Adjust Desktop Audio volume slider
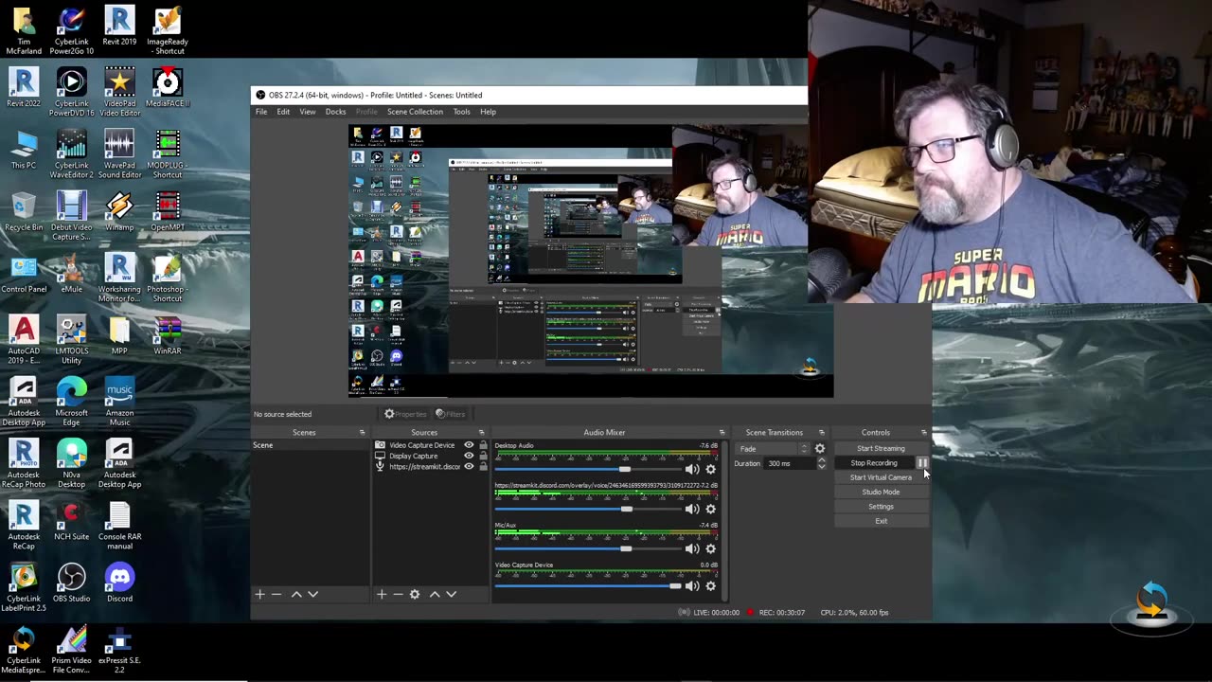The height and width of the screenshot is (682, 1212). click(587, 469)
